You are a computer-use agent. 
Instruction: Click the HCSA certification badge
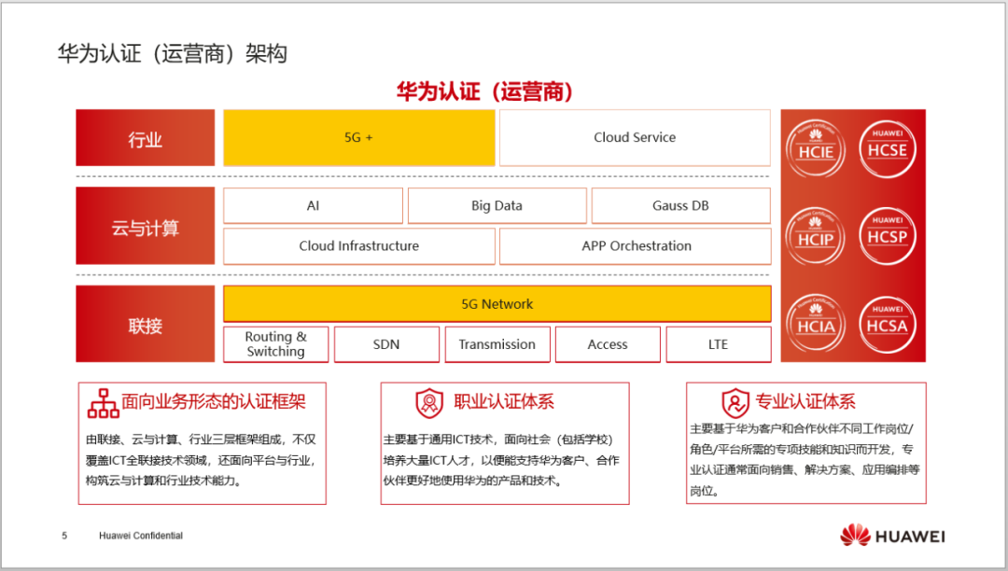888,324
